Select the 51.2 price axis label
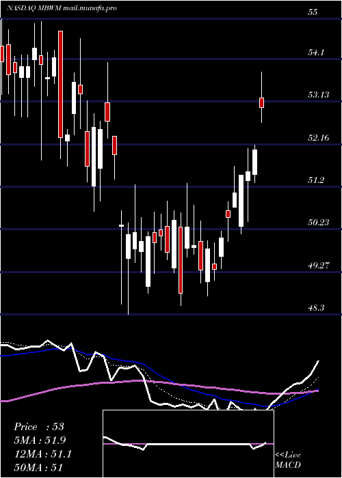Screen dimensions: 342x478 click(x=315, y=180)
